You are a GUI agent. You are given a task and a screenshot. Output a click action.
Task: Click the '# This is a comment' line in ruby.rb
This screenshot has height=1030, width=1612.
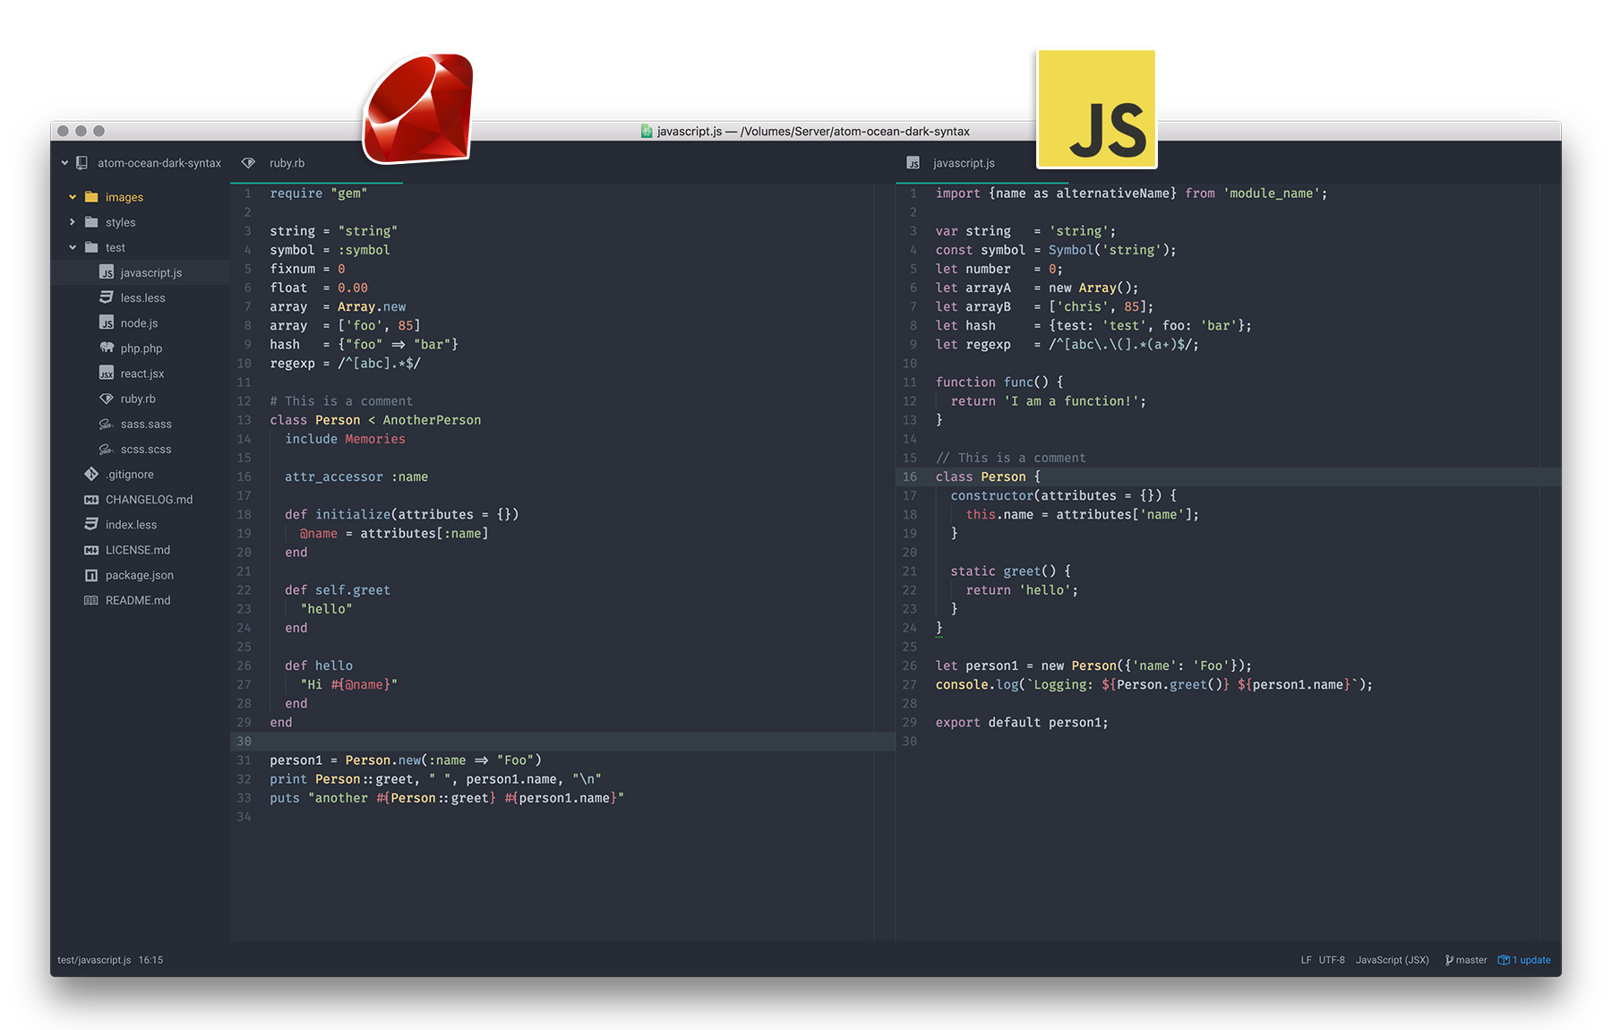coord(341,401)
